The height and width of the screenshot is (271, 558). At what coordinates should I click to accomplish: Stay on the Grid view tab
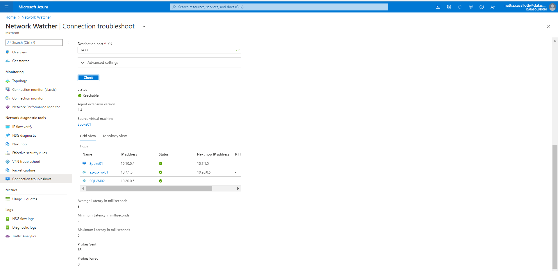88,136
